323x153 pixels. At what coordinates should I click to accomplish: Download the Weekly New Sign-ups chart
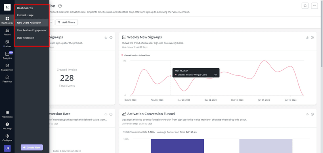tap(307, 37)
